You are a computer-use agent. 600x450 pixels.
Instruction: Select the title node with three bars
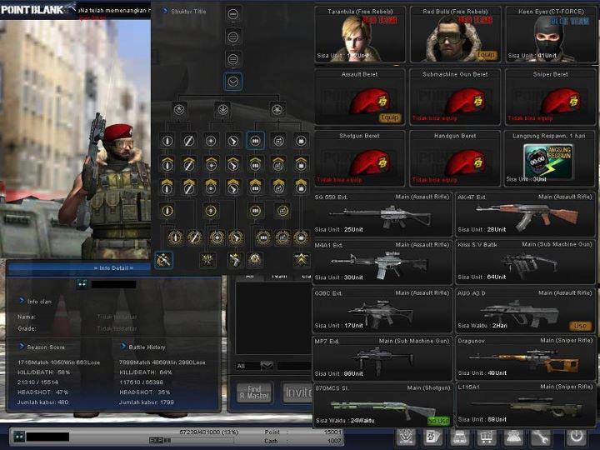click(233, 59)
